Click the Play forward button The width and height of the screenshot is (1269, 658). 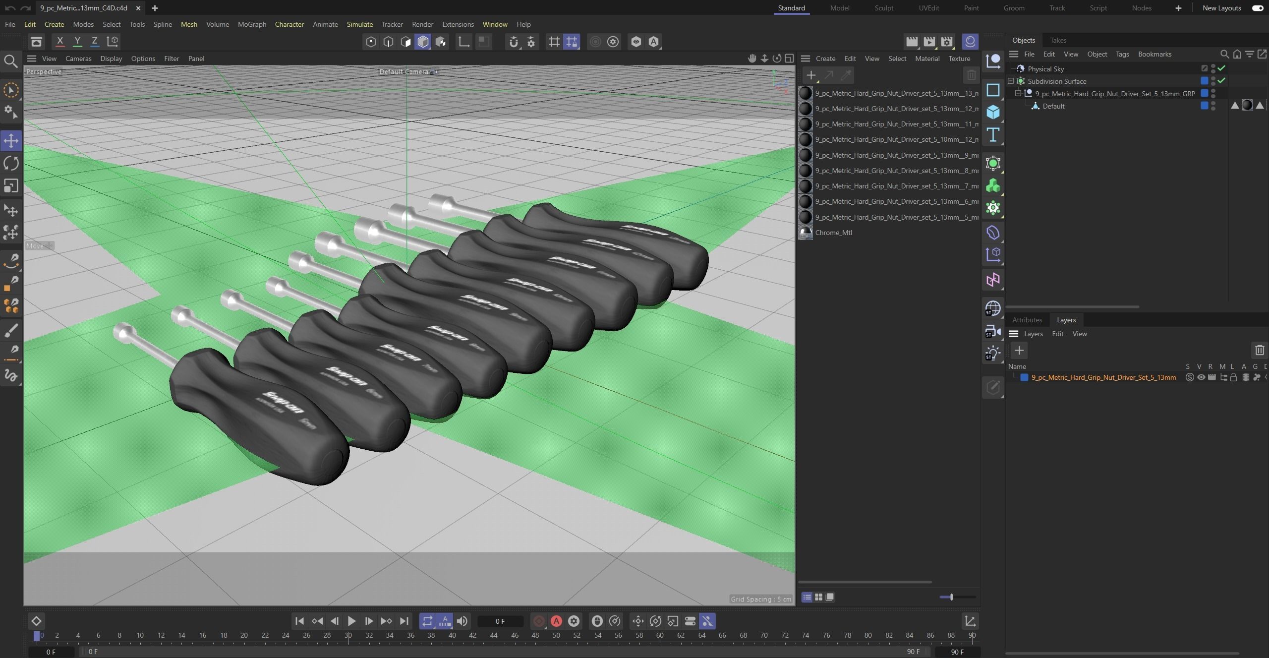[x=351, y=621]
